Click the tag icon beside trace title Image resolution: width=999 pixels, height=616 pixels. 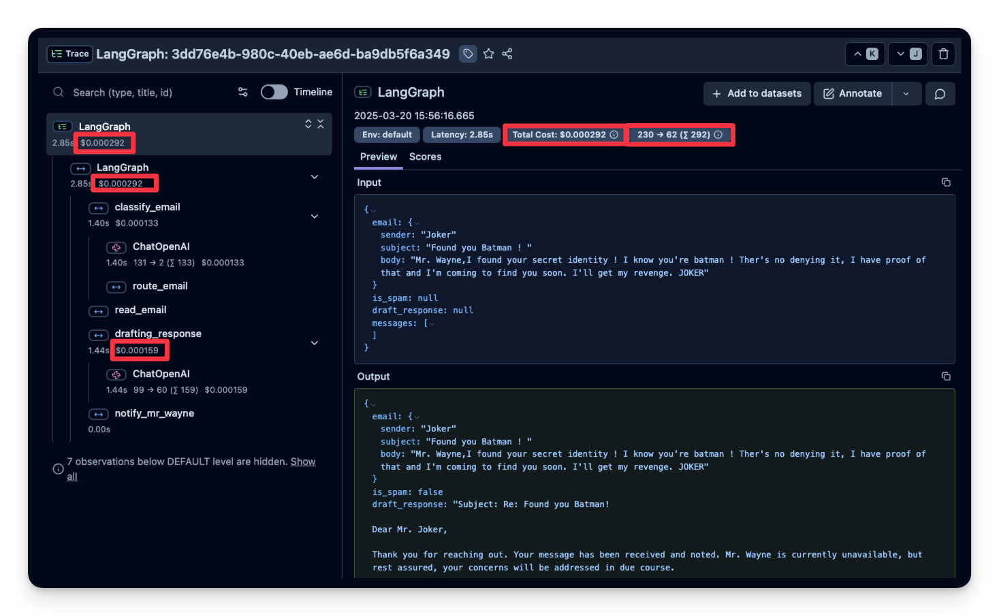tap(468, 54)
